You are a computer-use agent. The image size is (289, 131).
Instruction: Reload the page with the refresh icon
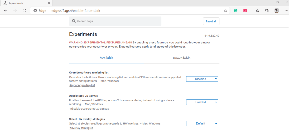click(24, 10)
